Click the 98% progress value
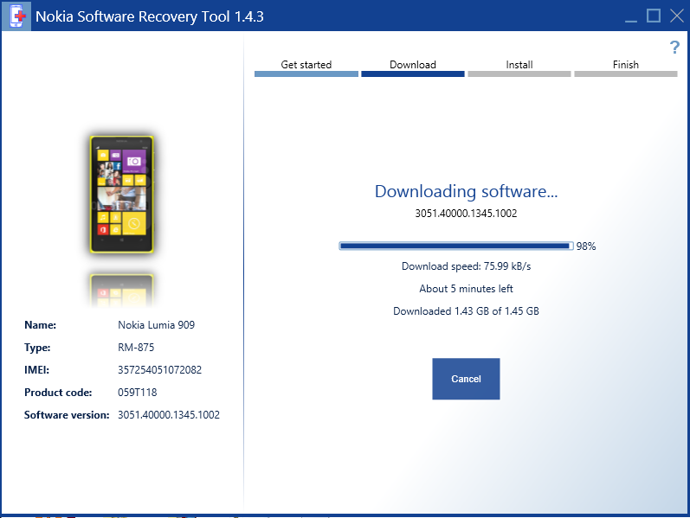Viewport: 690px width, 518px height. [x=586, y=246]
